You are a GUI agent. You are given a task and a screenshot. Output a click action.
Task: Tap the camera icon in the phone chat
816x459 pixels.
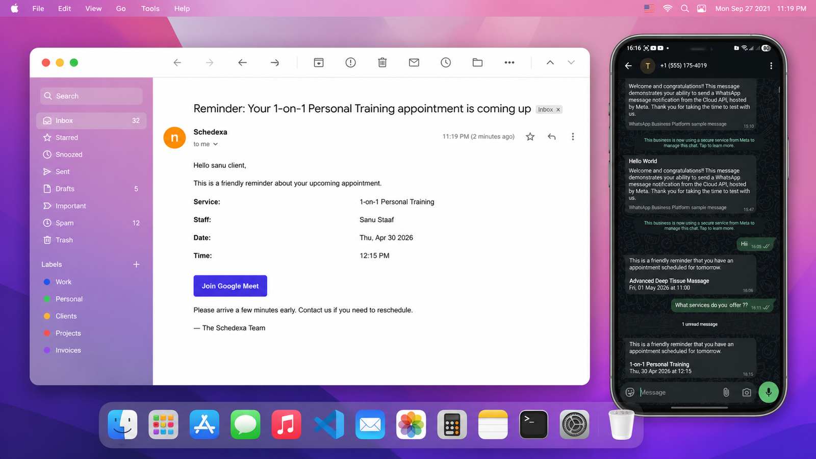(747, 392)
